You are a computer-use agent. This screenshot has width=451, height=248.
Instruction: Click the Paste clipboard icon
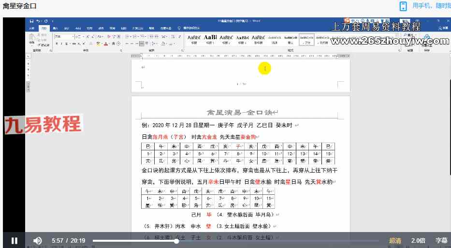click(31, 40)
